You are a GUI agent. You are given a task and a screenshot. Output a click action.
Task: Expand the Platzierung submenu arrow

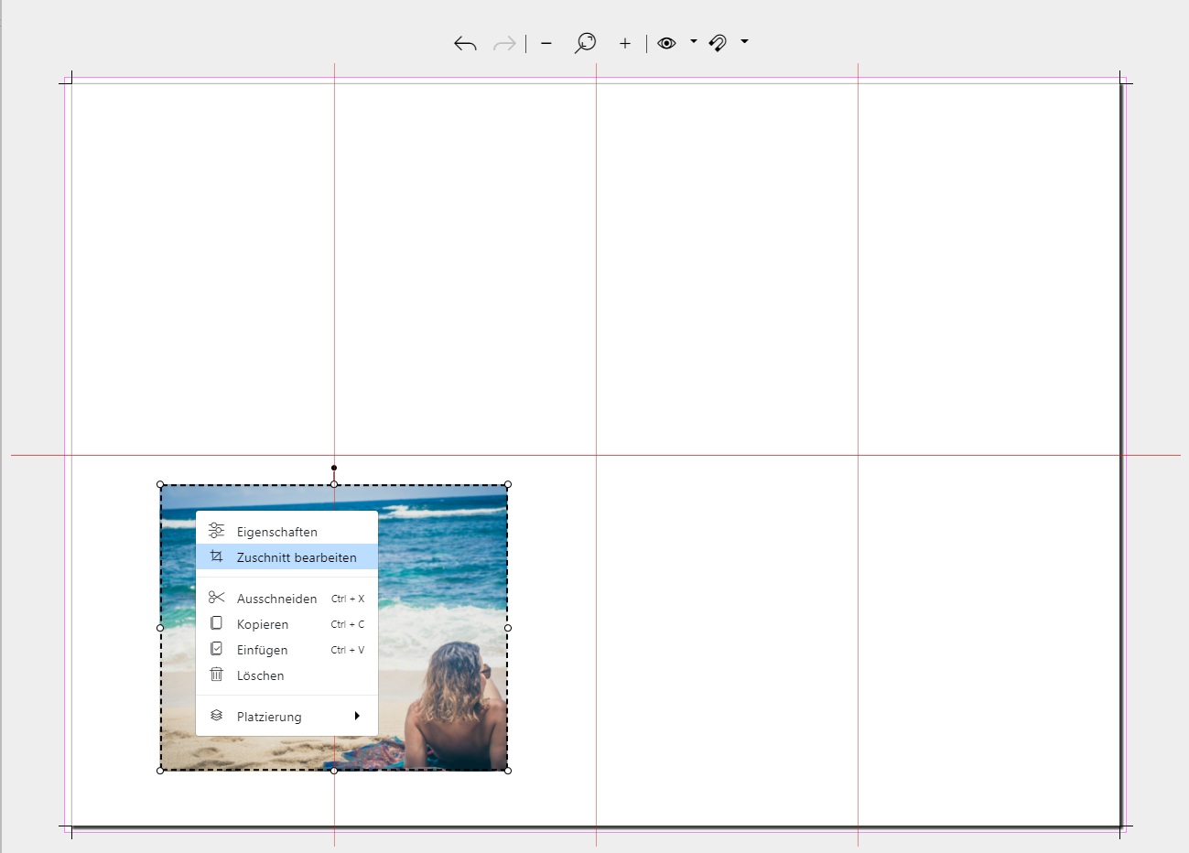pos(357,716)
